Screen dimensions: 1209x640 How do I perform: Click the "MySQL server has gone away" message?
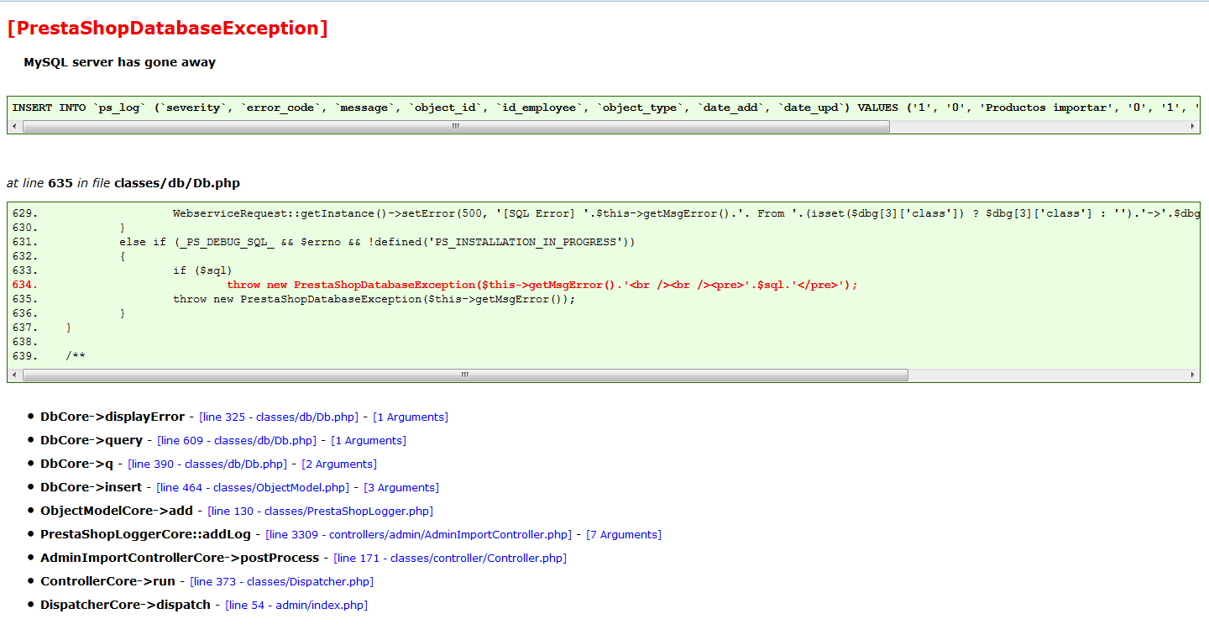(119, 62)
